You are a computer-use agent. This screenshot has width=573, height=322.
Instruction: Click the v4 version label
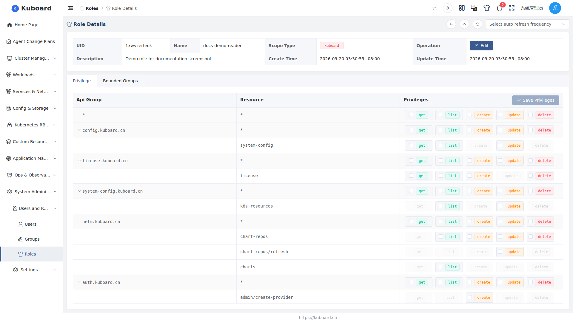(x=435, y=8)
